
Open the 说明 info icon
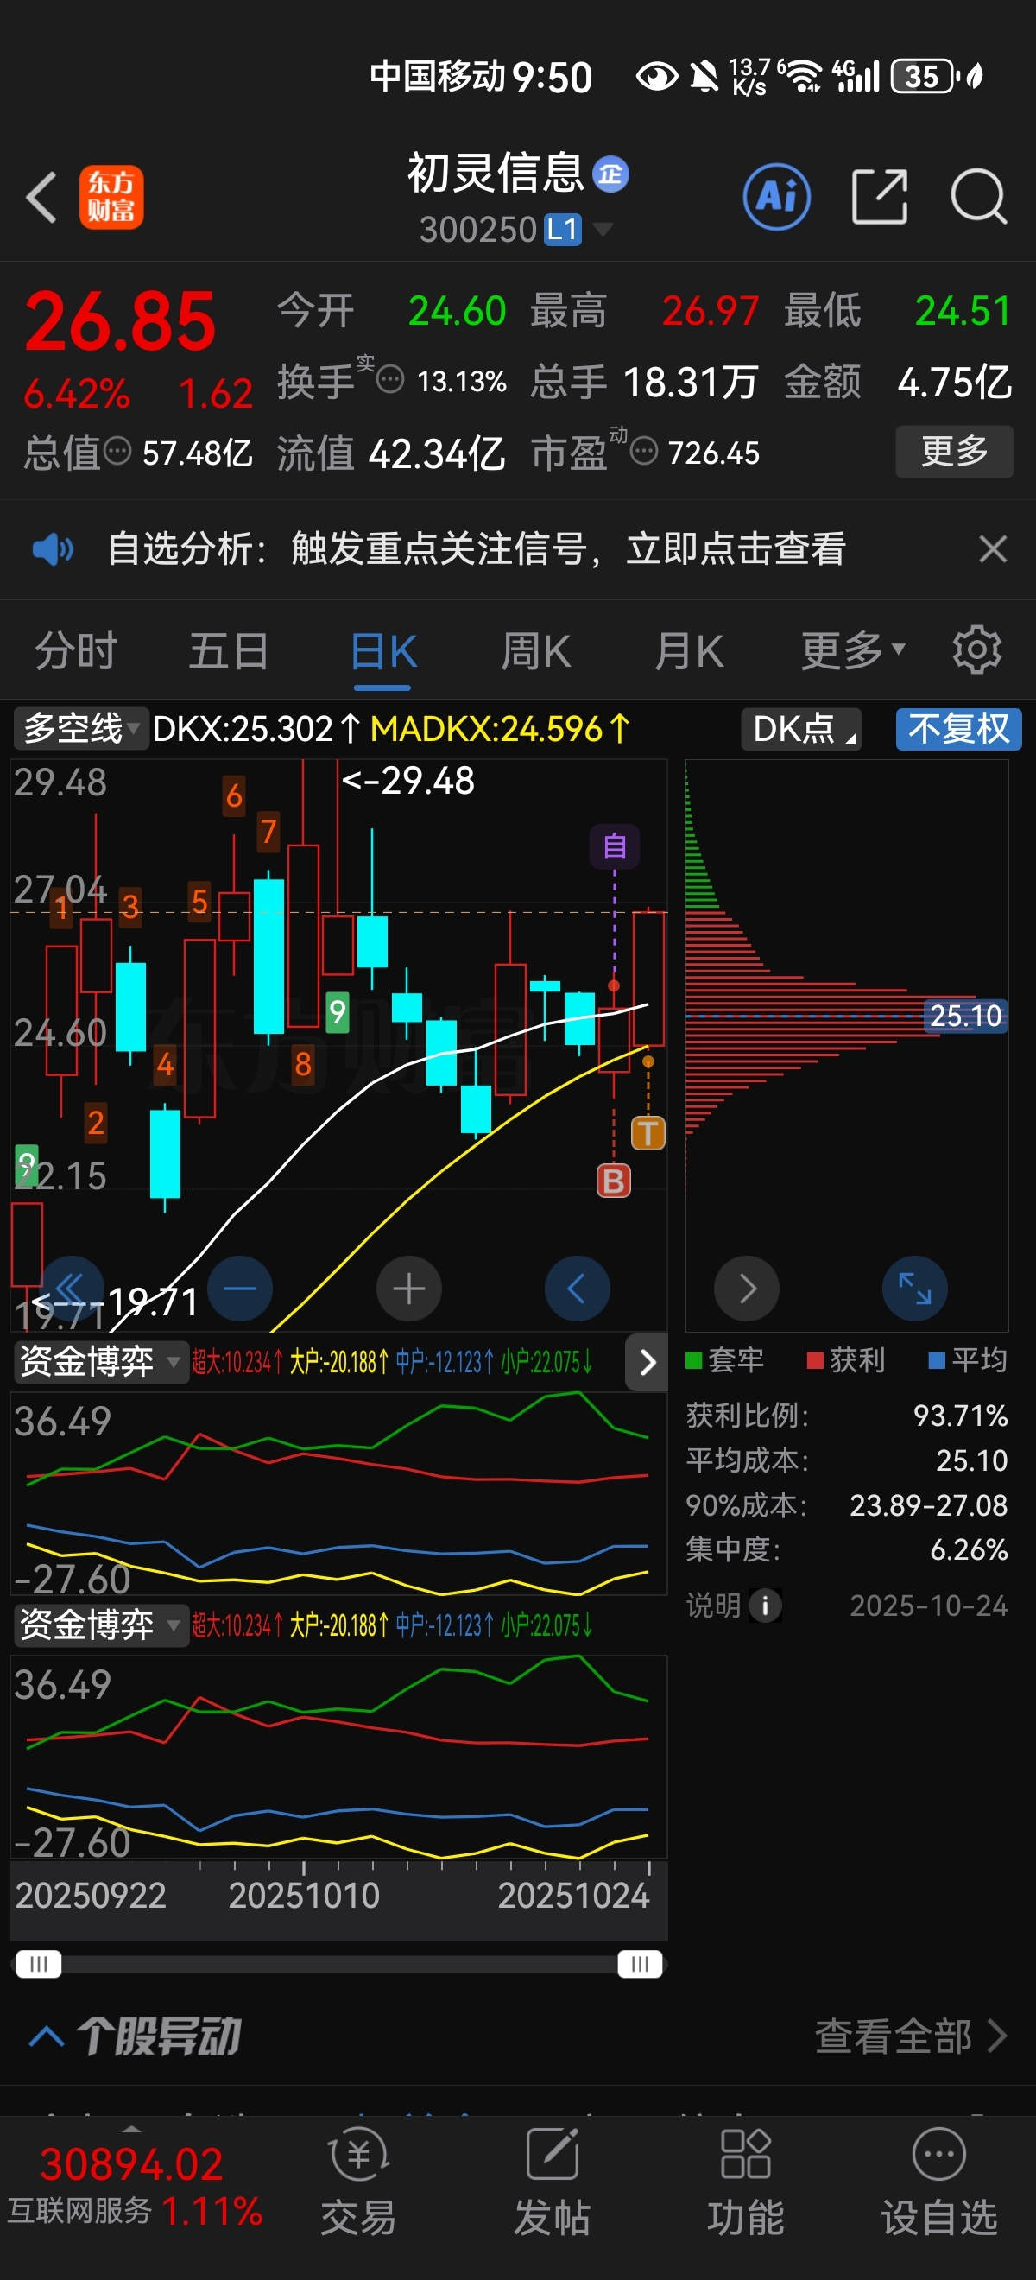point(764,1605)
